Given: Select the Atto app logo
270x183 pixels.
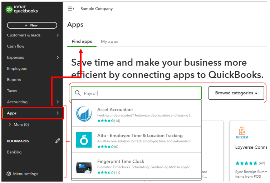Looking at the screenshot, I should click(84, 140).
